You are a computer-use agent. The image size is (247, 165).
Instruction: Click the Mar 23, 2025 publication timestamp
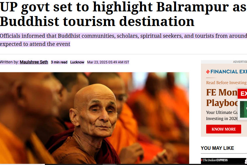pyautogui.click(x=108, y=62)
